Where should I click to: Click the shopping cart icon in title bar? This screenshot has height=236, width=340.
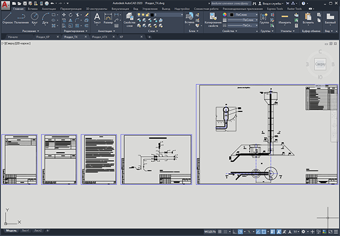(287, 3)
